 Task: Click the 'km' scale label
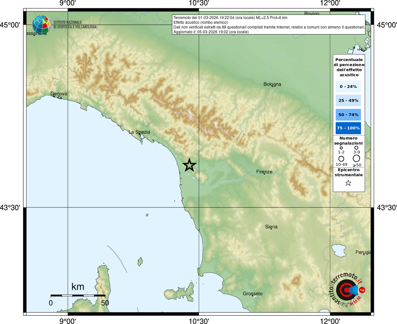[78, 287]
